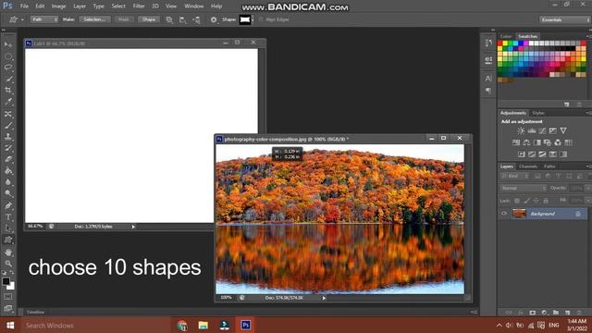Open layer blend mode Normal dropdown

pyautogui.click(x=523, y=188)
